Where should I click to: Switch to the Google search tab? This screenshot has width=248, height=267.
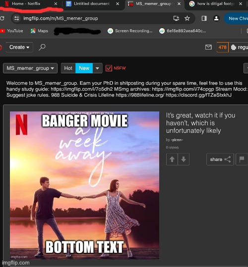pos(216,4)
